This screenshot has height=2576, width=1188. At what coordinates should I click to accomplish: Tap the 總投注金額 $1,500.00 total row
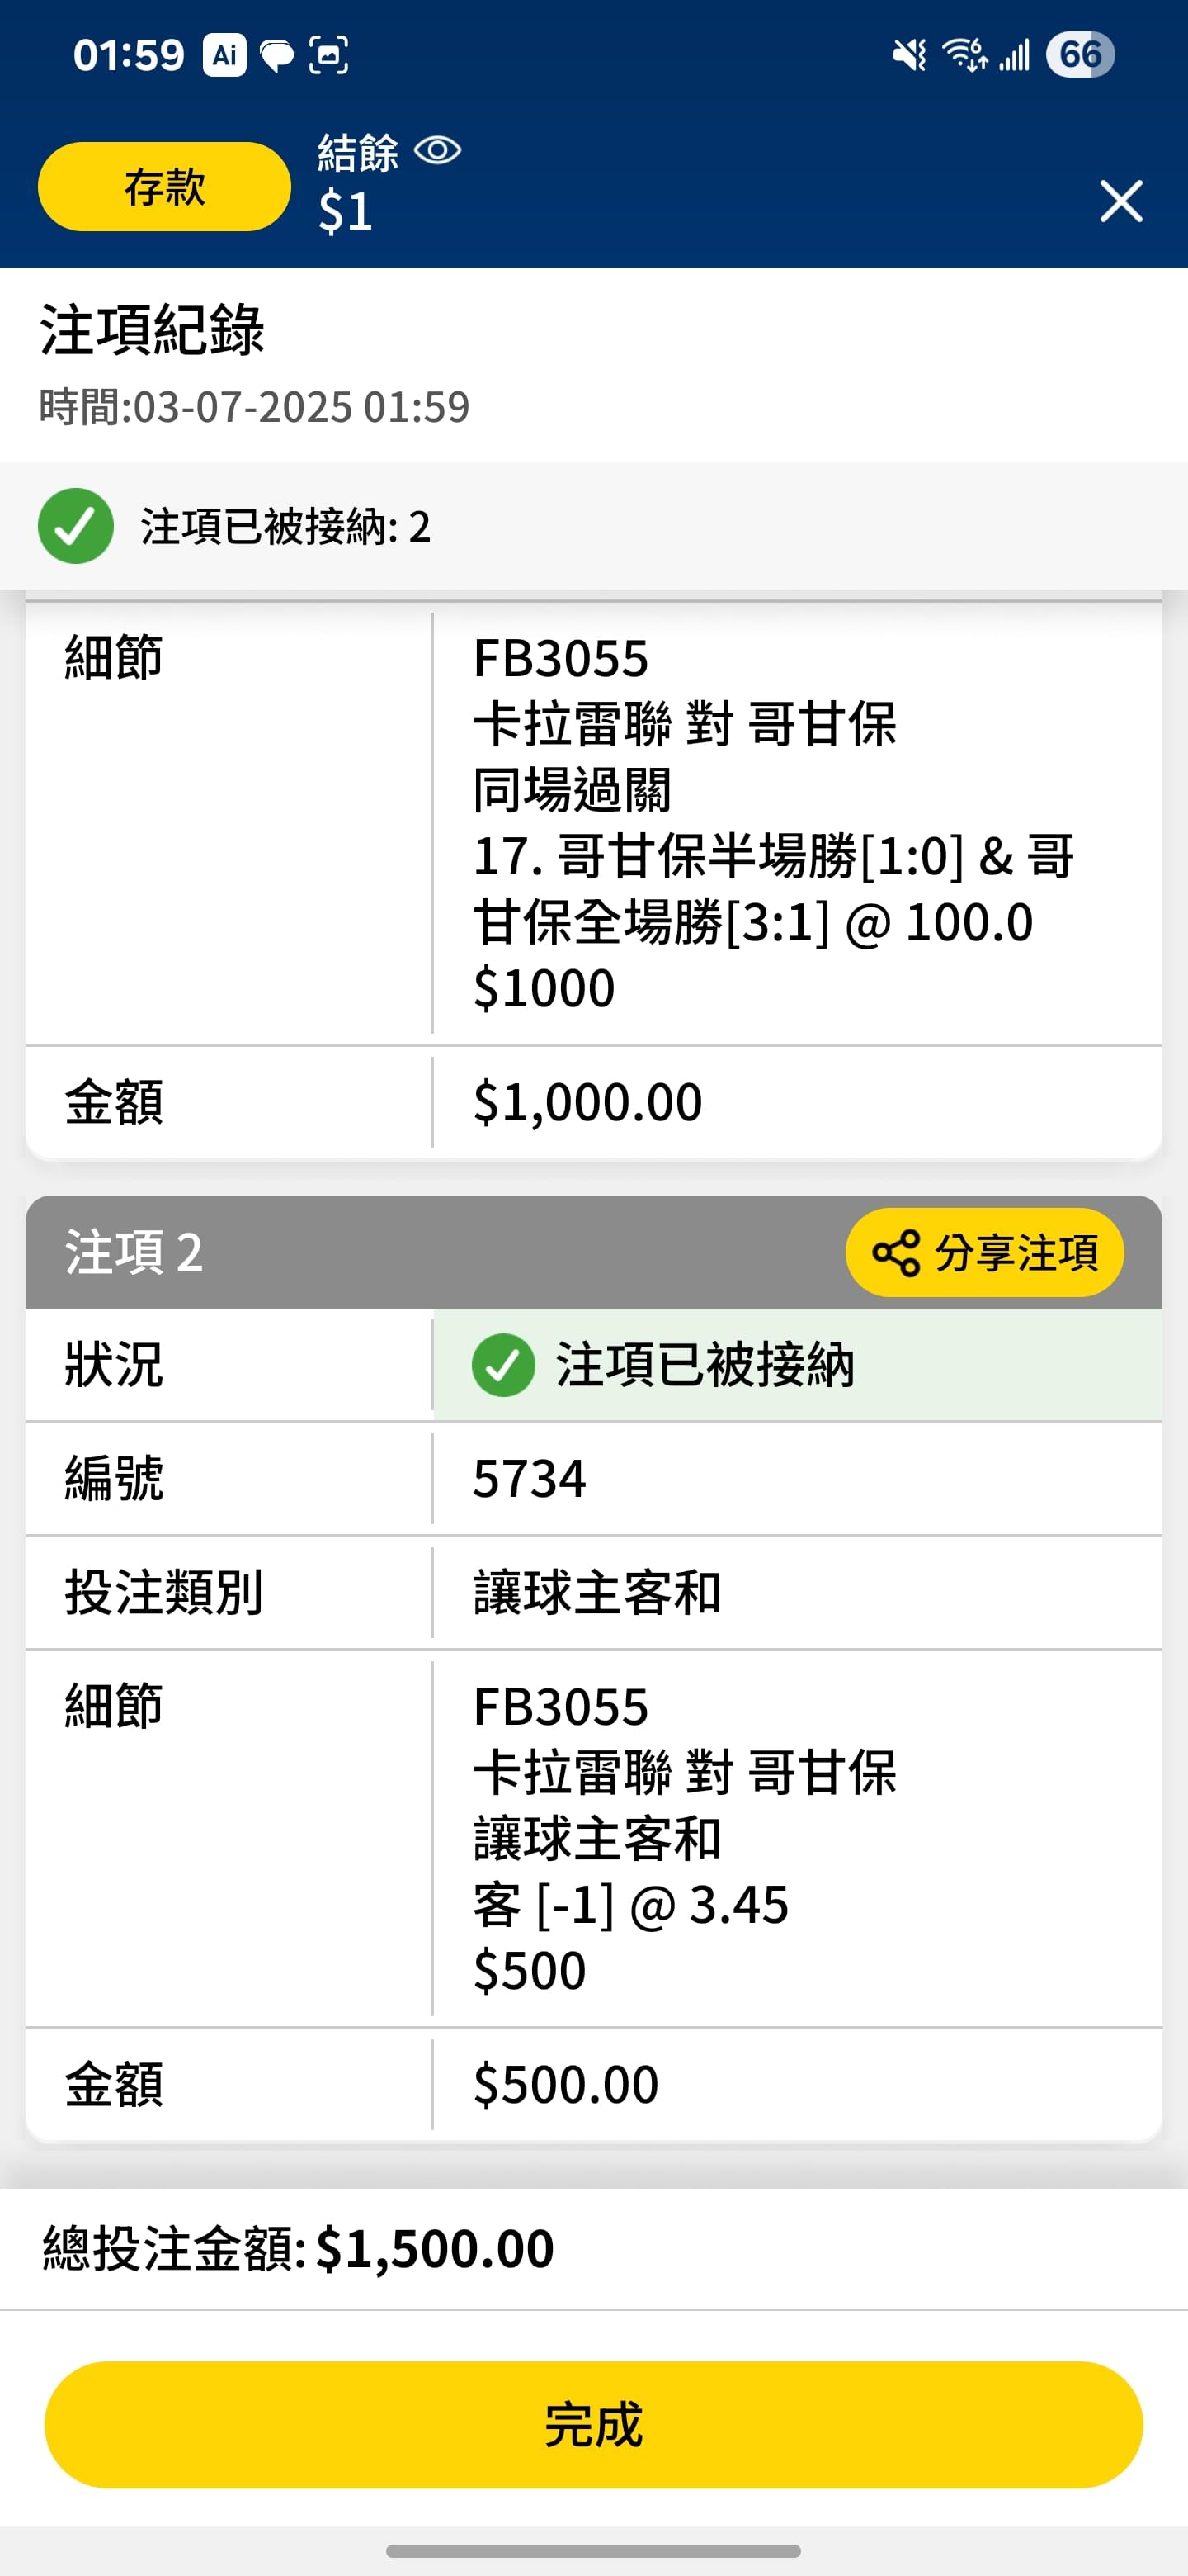click(593, 2249)
